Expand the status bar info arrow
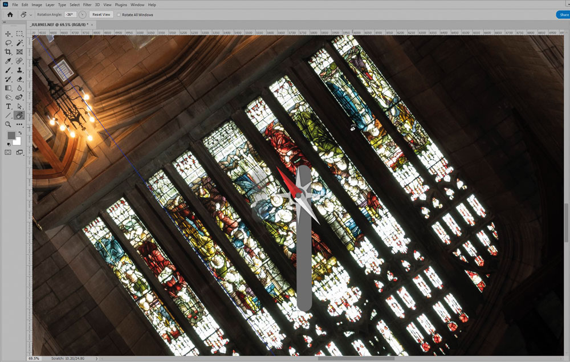 tap(97, 359)
